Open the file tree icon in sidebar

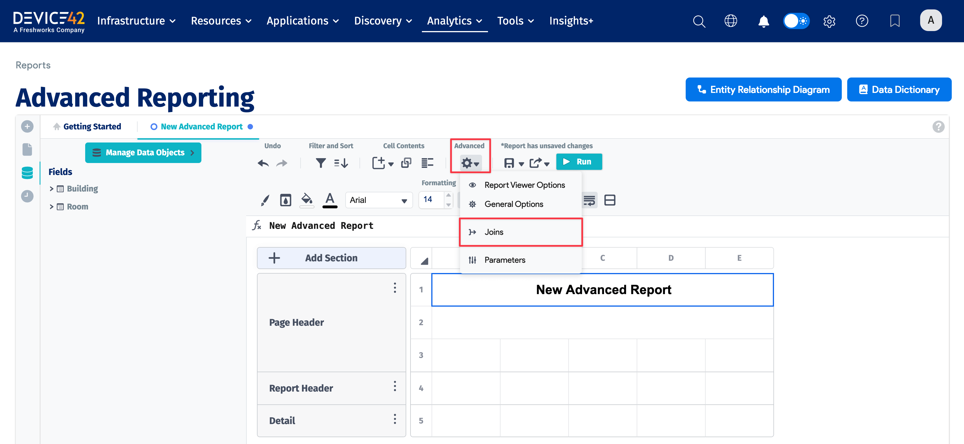tap(27, 149)
